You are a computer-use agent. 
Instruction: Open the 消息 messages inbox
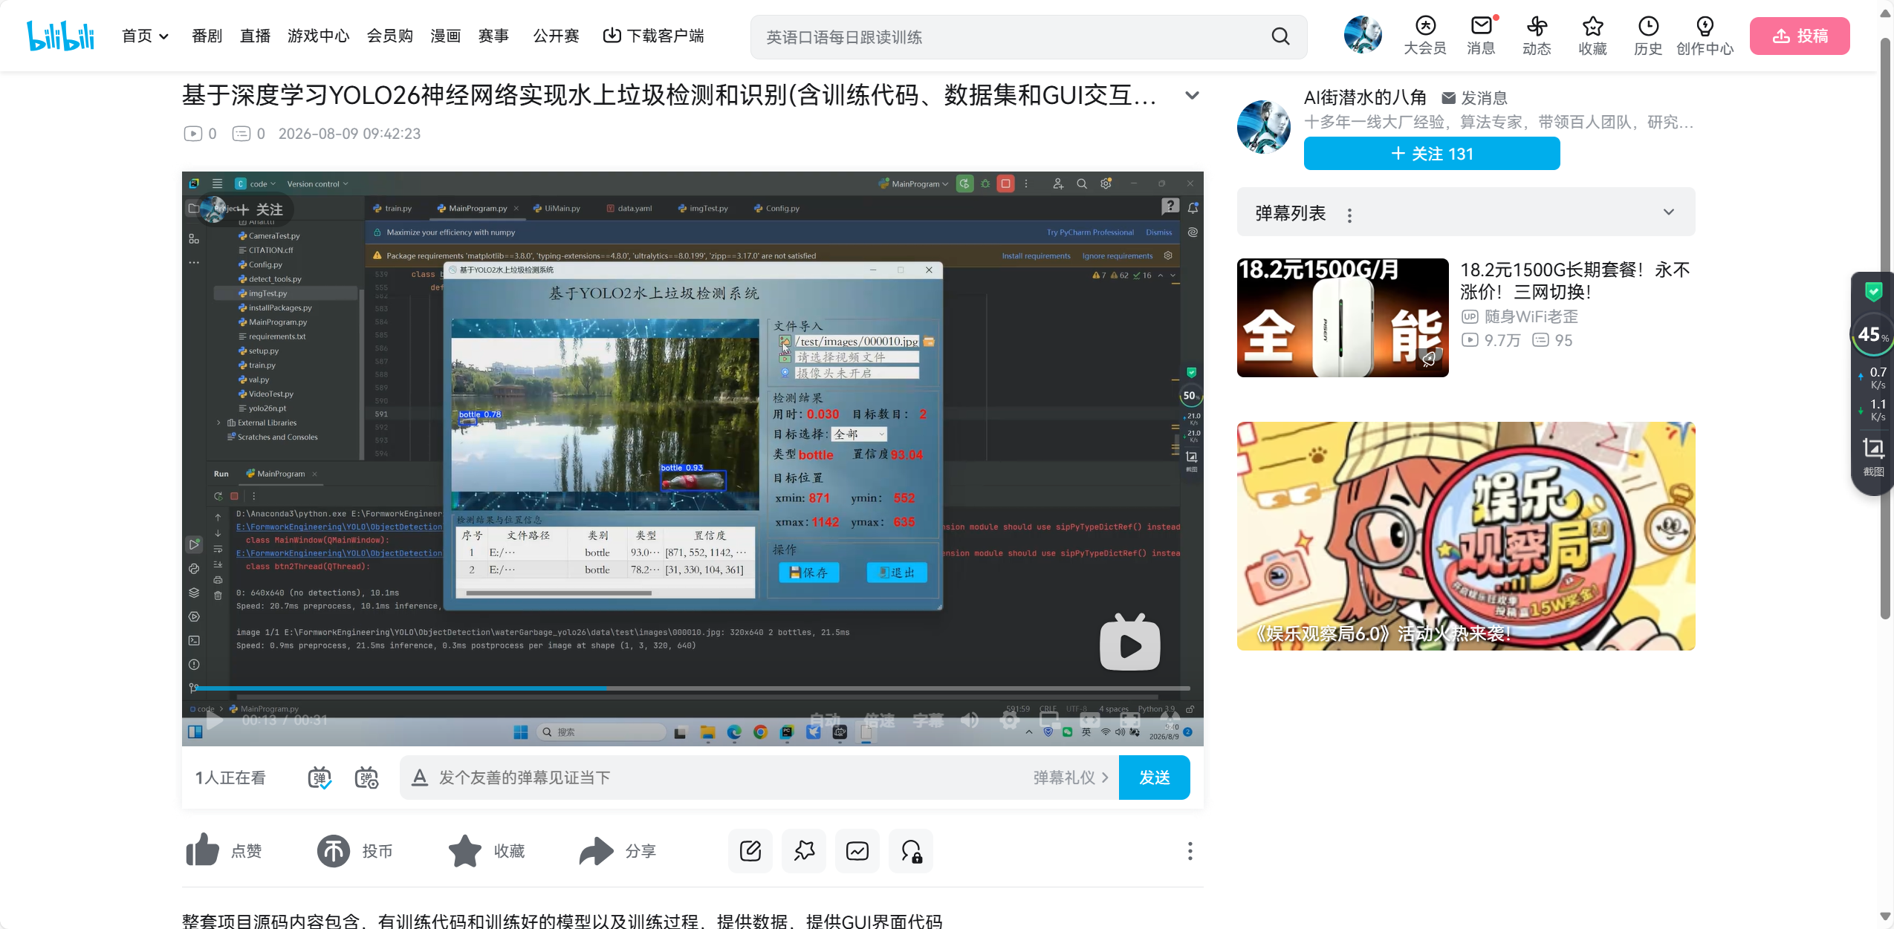click(1481, 36)
